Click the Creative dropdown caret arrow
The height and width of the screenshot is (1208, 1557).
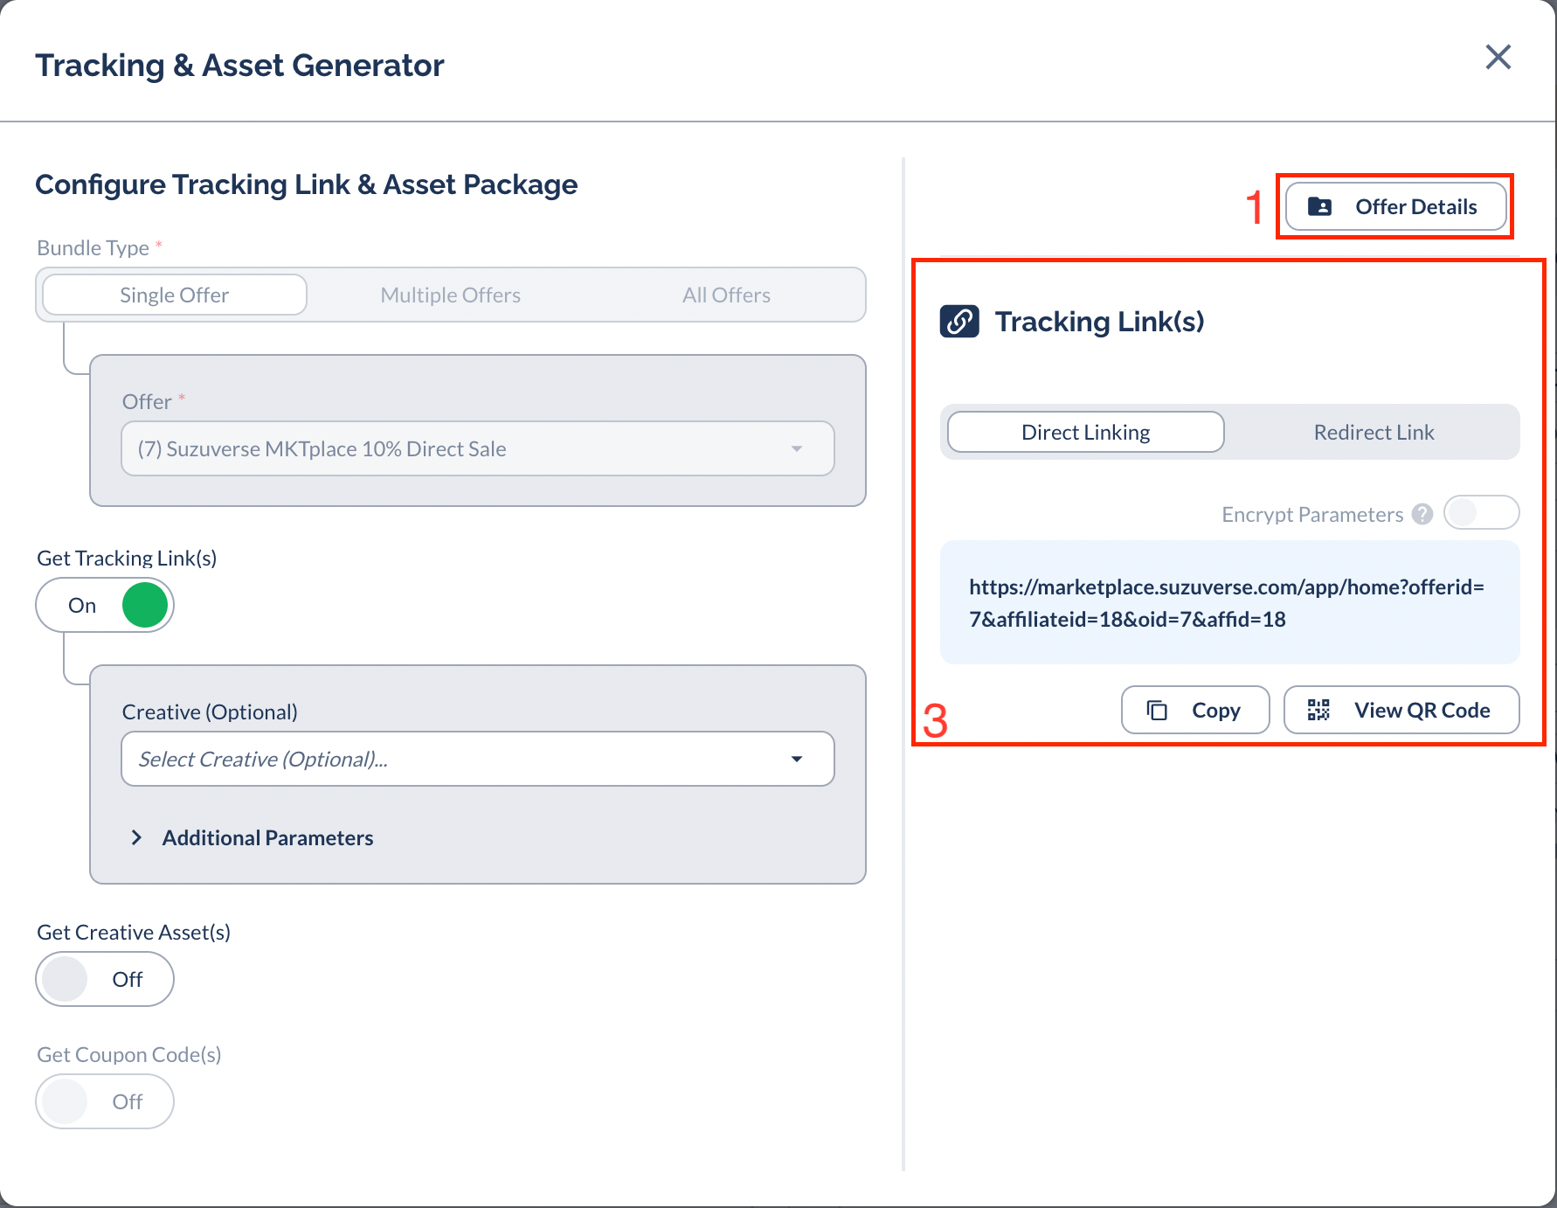796,759
